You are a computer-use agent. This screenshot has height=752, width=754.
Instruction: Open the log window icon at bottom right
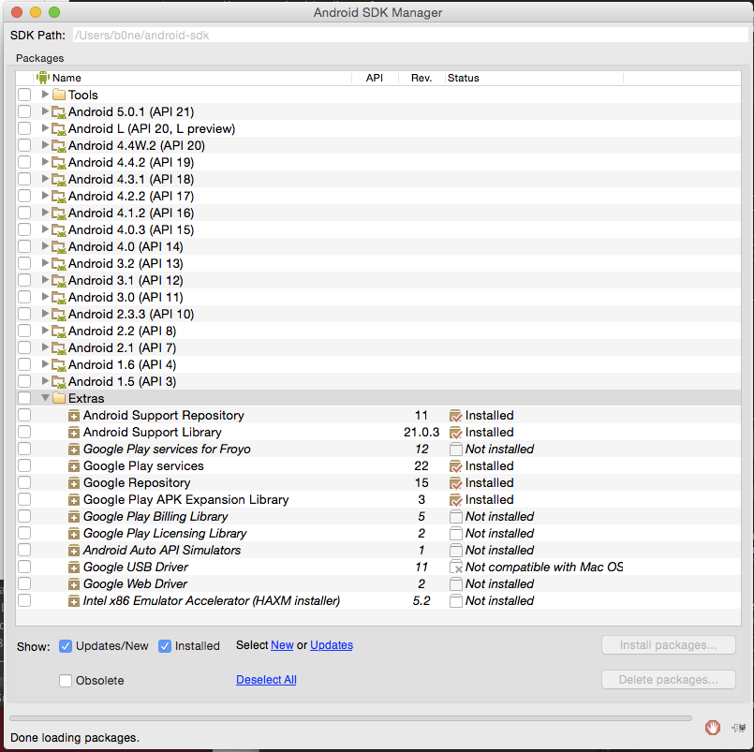click(739, 728)
